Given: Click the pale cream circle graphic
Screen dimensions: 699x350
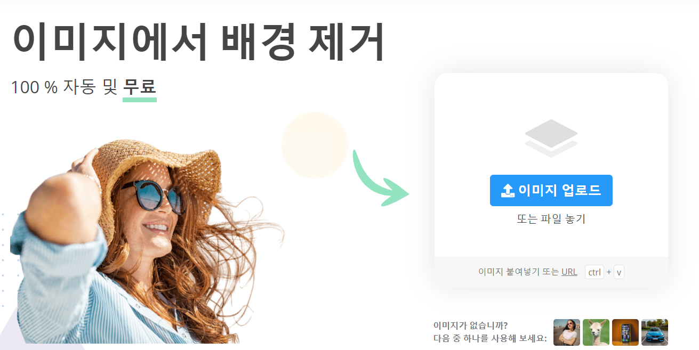Looking at the screenshot, I should [315, 145].
